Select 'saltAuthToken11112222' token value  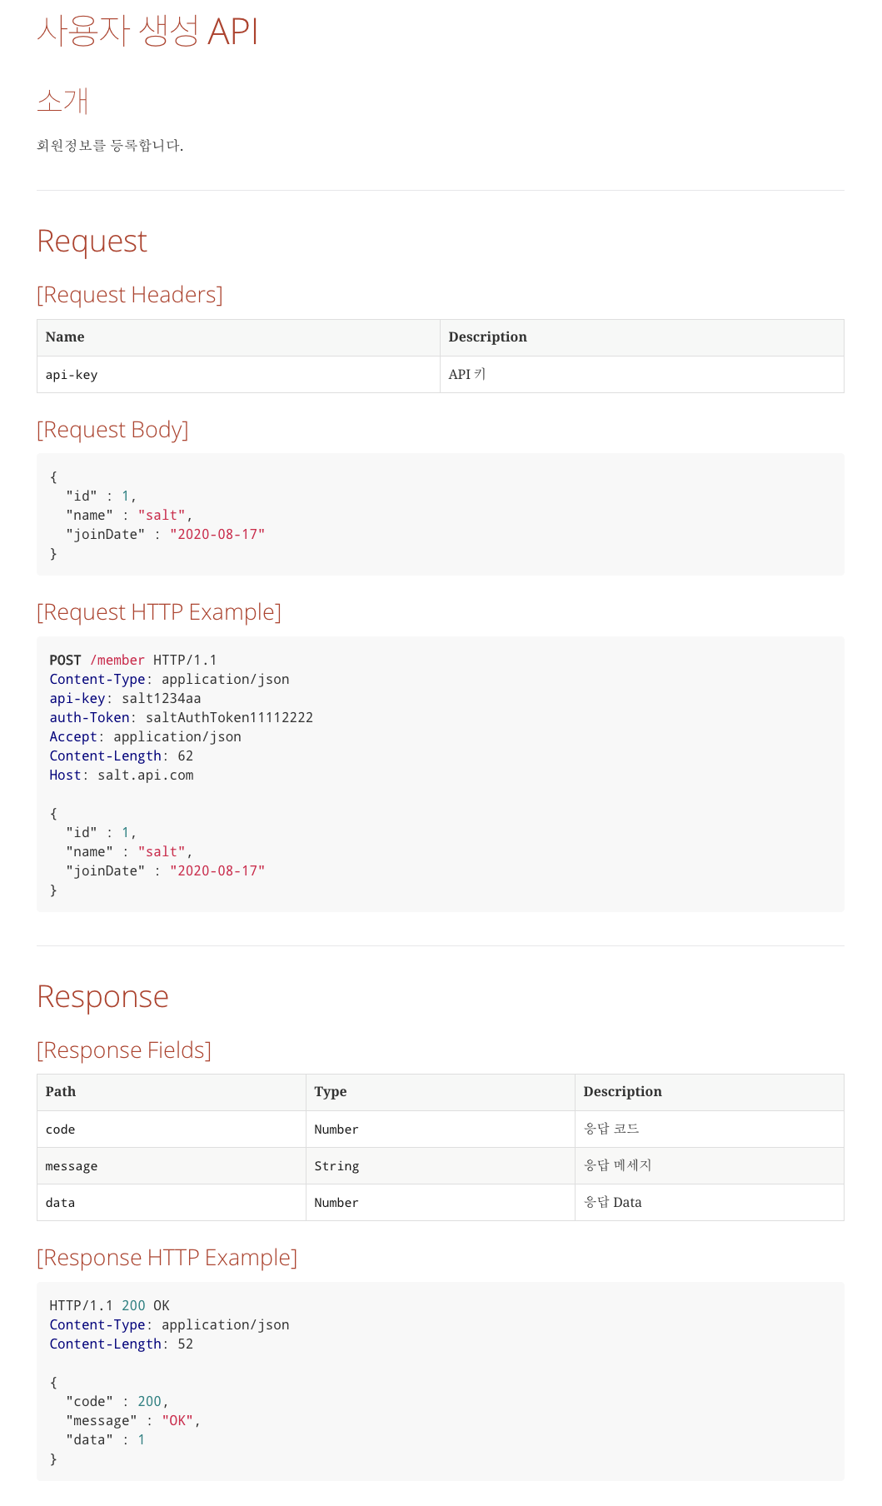[230, 718]
